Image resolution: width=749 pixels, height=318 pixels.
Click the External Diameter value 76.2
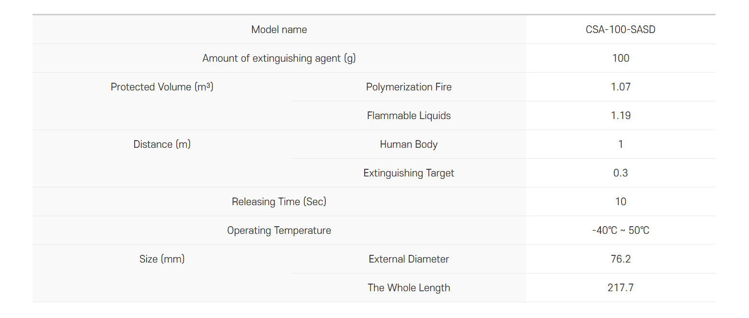pos(620,259)
